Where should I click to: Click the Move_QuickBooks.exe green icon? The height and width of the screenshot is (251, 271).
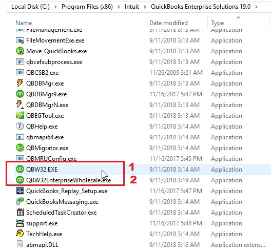click(20, 51)
